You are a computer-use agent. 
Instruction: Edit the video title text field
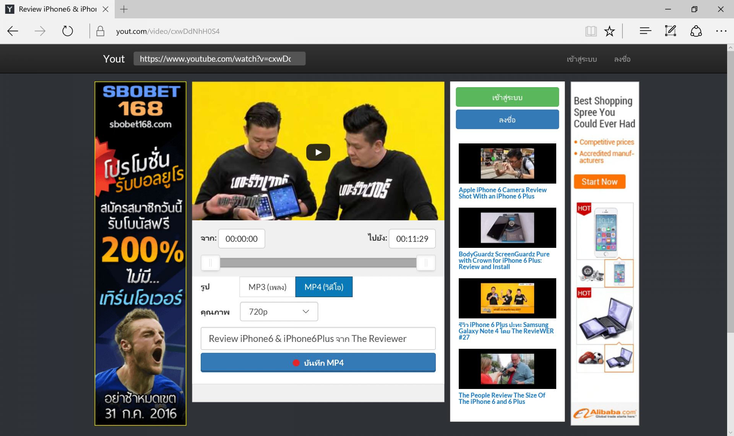(318, 338)
